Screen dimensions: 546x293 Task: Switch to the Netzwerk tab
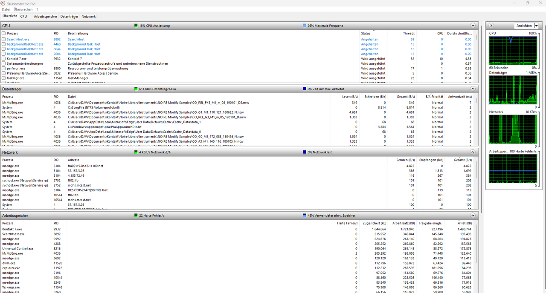[88, 16]
